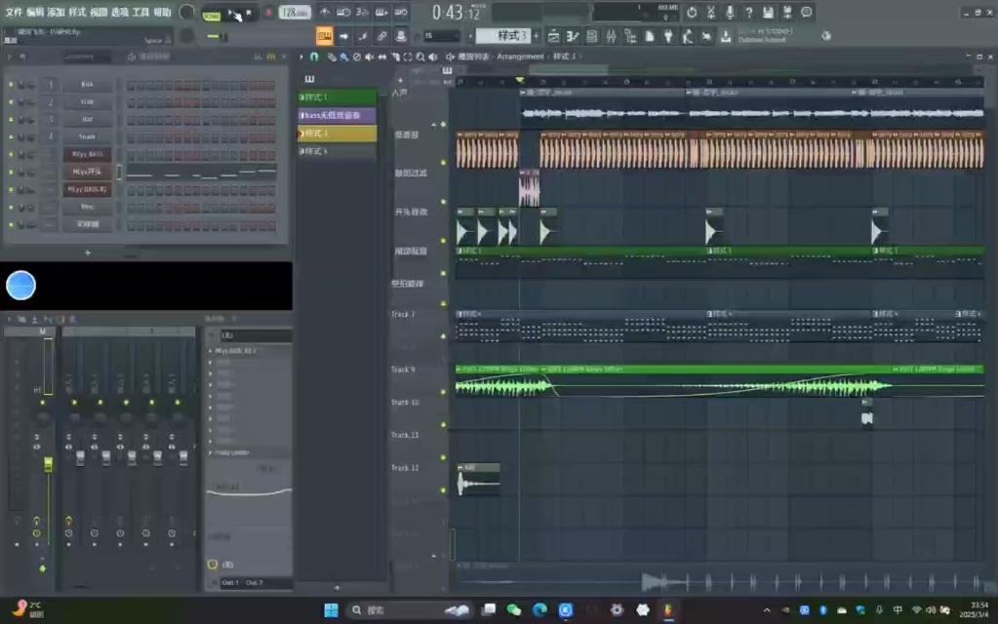Click the help question mark icon
998x624 pixels.
pyautogui.click(x=749, y=13)
